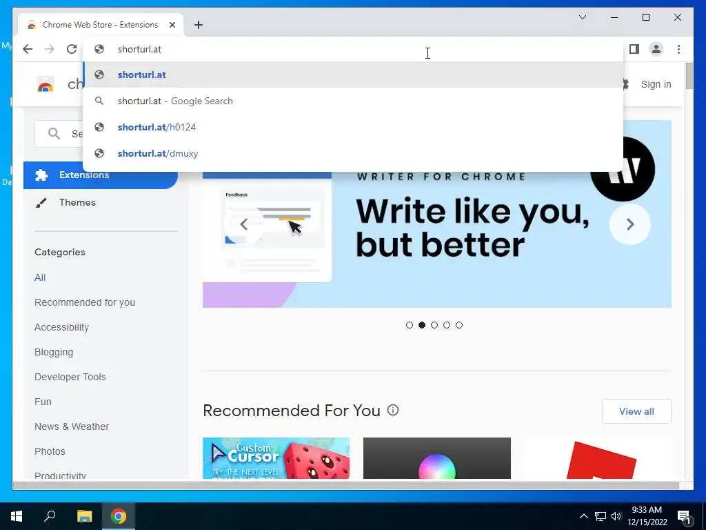
Task: Click the Themes paintbrush icon
Action: (41, 203)
